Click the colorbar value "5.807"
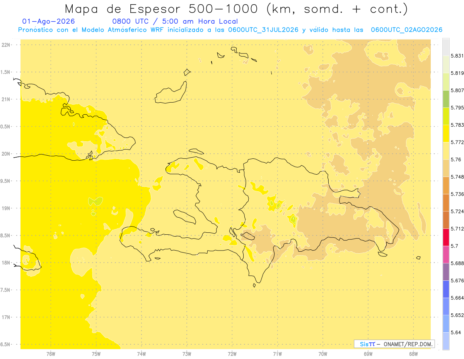 click(x=457, y=91)
